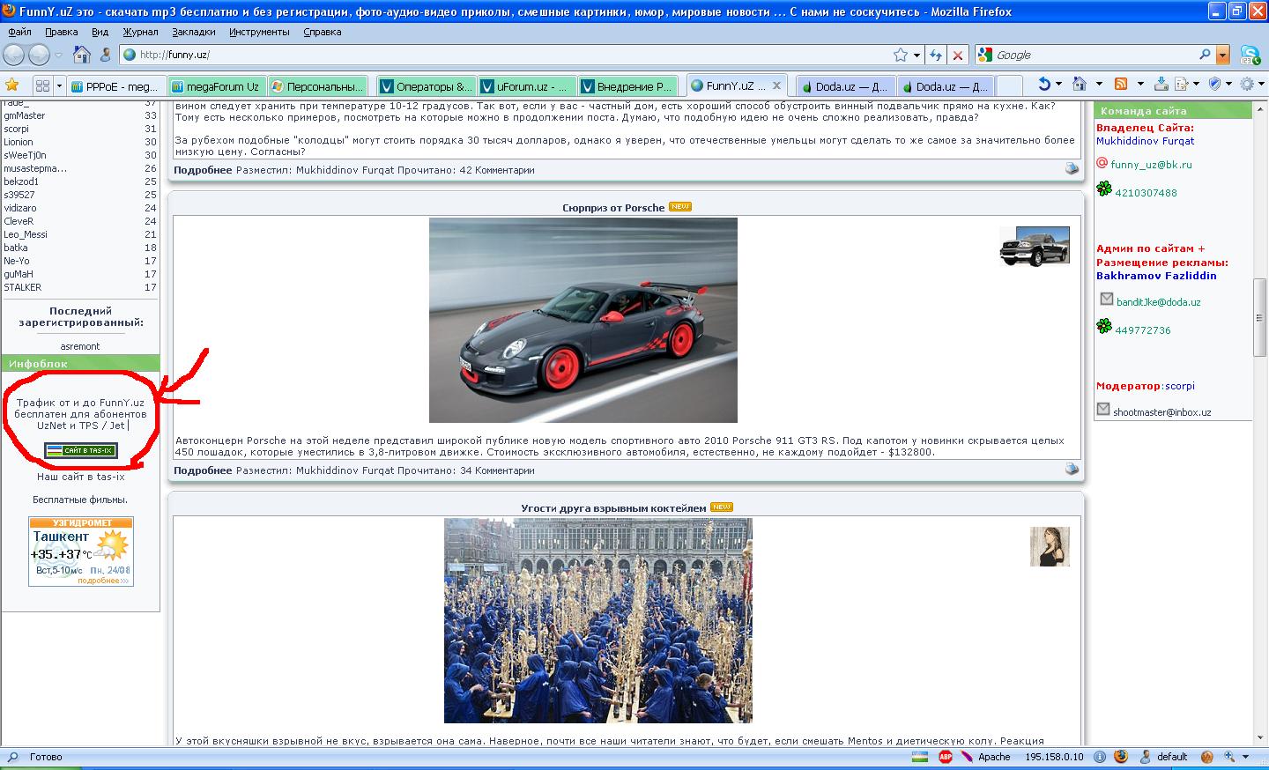Click the house icon in right toolbar
The width and height of the screenshot is (1269, 770).
point(1080,85)
